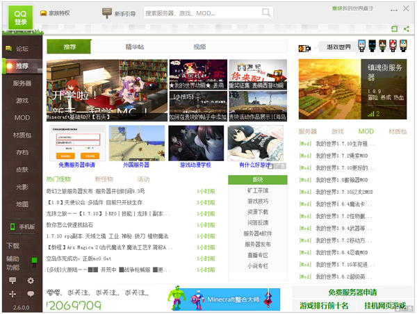Click the 游戏动漫学校 link
This screenshot has height=314, width=417.
(195, 165)
